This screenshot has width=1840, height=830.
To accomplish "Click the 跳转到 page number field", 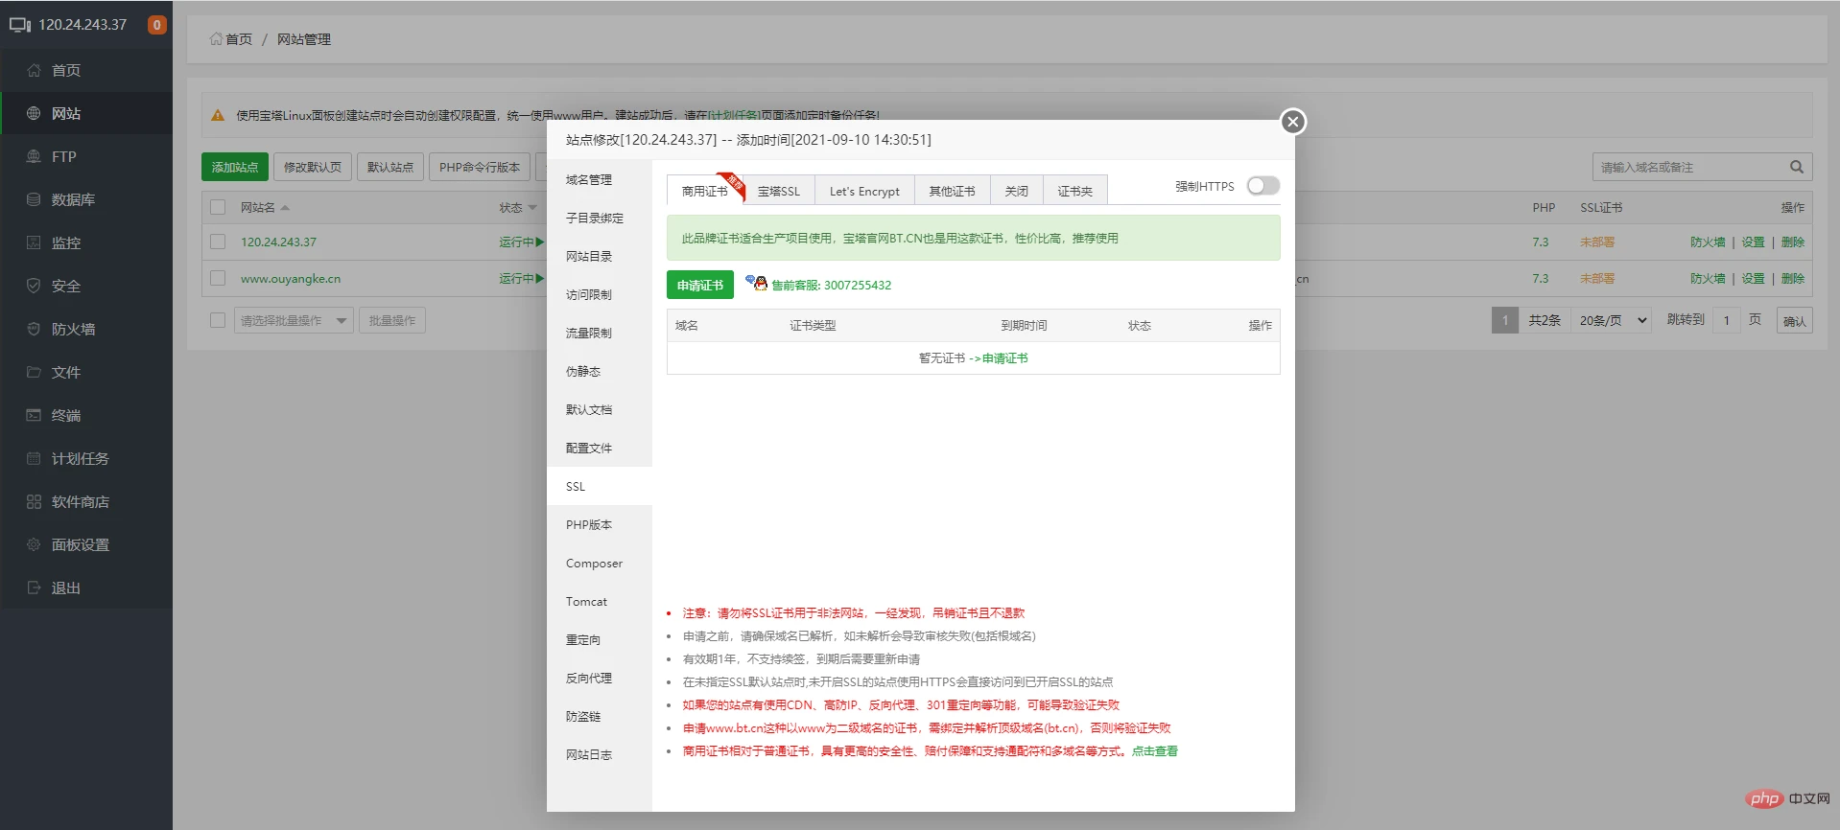I will pyautogui.click(x=1727, y=320).
